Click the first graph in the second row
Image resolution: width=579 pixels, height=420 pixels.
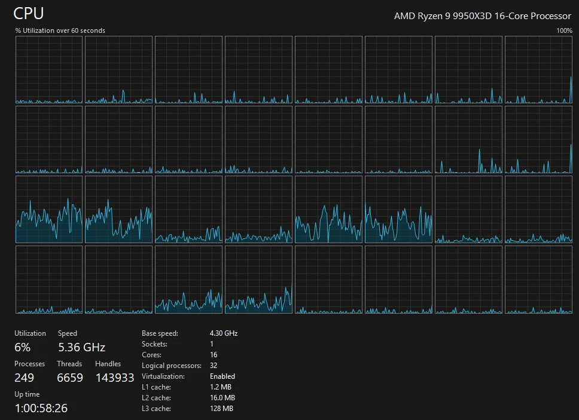pyautogui.click(x=48, y=140)
